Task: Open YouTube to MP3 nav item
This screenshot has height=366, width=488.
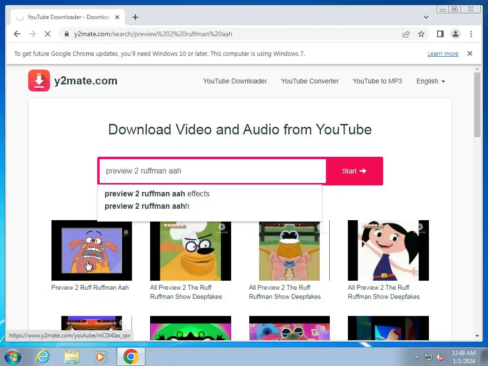Action: pyautogui.click(x=377, y=81)
